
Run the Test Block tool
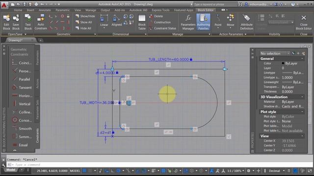[x=28, y=22]
